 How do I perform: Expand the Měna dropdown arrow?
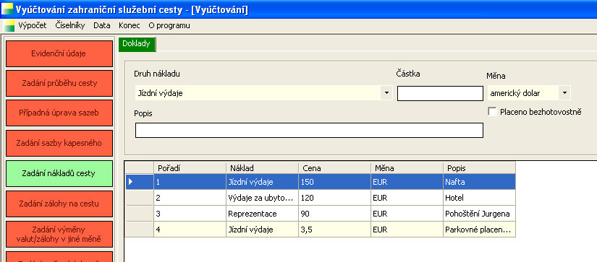point(564,92)
